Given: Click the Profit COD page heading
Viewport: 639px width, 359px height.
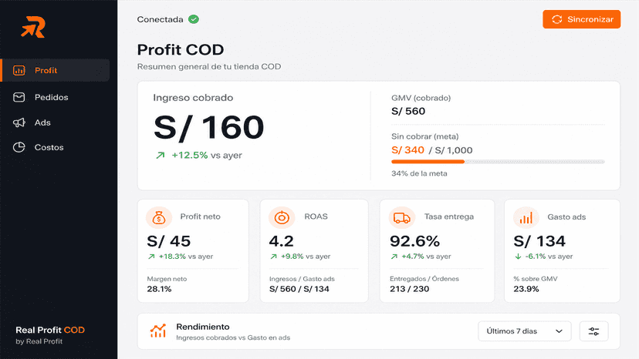Looking at the screenshot, I should (181, 49).
